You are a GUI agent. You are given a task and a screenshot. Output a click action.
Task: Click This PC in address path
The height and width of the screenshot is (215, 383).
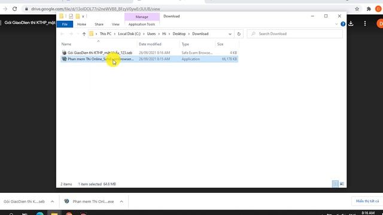click(x=105, y=34)
